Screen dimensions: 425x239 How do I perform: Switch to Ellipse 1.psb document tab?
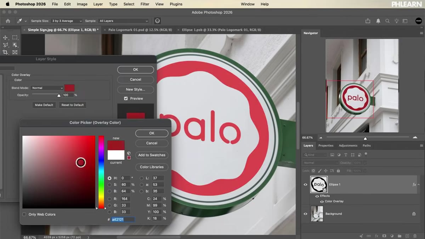(221, 30)
